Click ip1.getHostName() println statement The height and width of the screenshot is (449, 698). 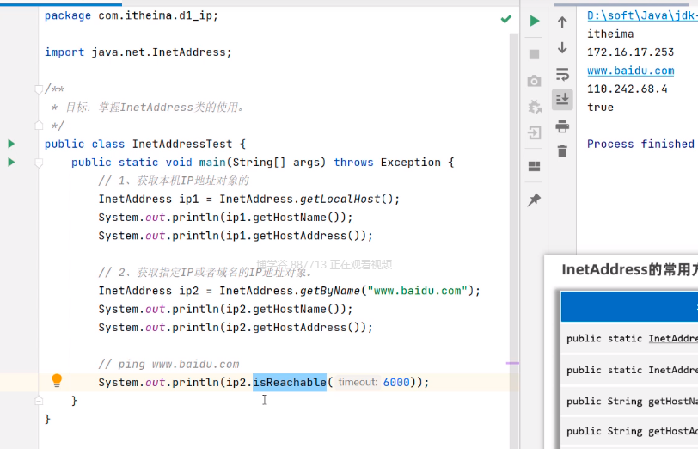click(225, 218)
